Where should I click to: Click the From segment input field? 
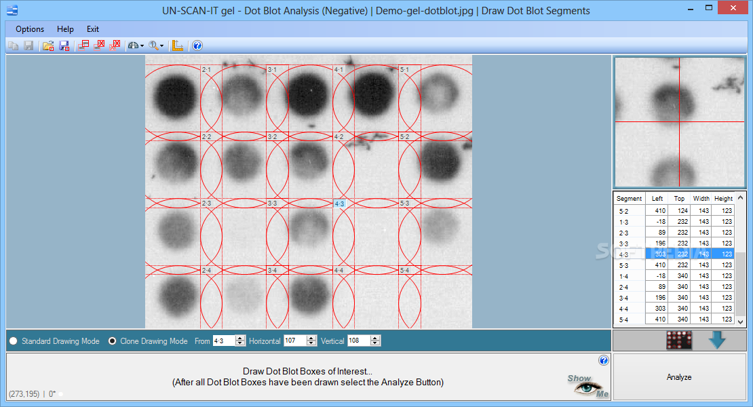pyautogui.click(x=224, y=341)
